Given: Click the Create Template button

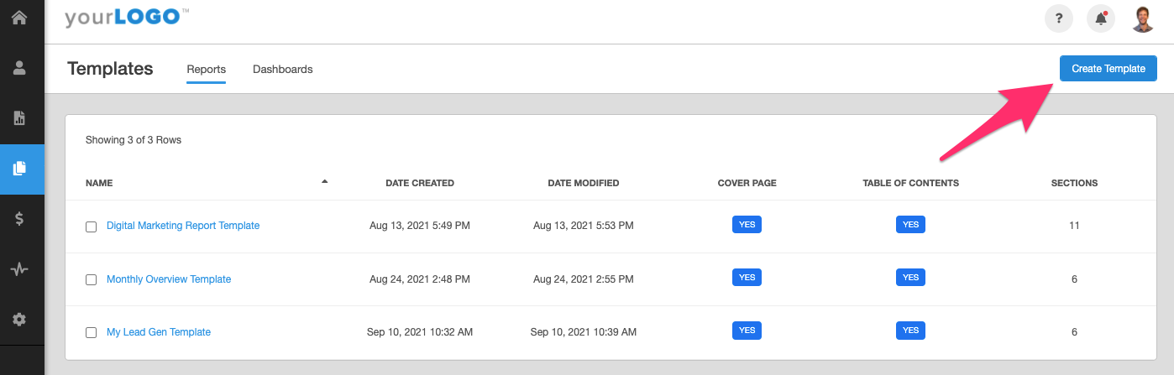Looking at the screenshot, I should [x=1108, y=69].
